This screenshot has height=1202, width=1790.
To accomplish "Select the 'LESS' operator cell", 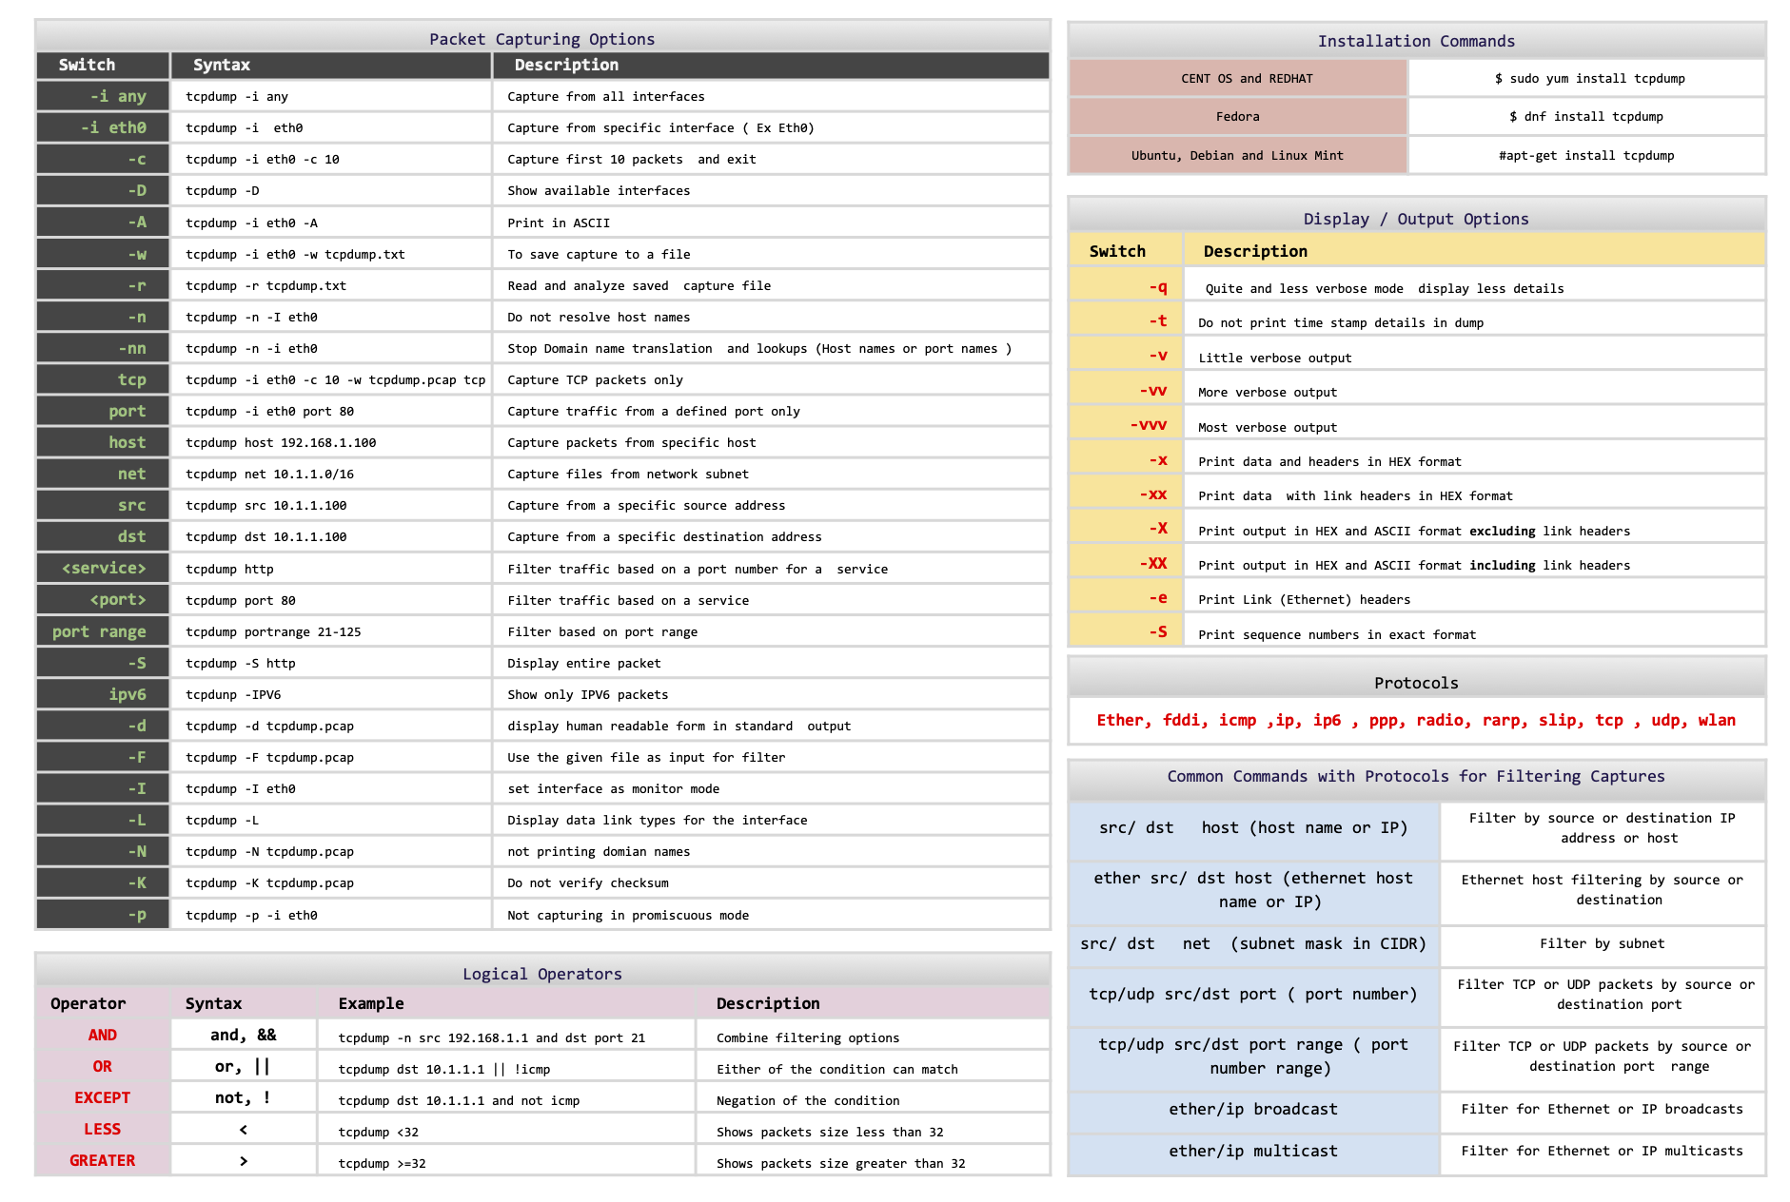I will coord(103,1129).
